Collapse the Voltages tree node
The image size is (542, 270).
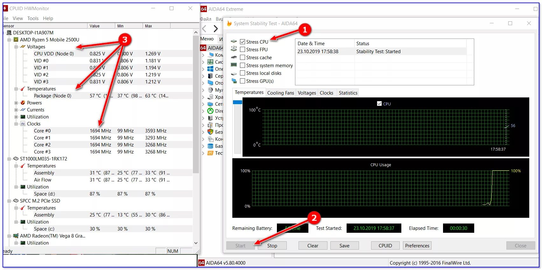pyautogui.click(x=16, y=47)
